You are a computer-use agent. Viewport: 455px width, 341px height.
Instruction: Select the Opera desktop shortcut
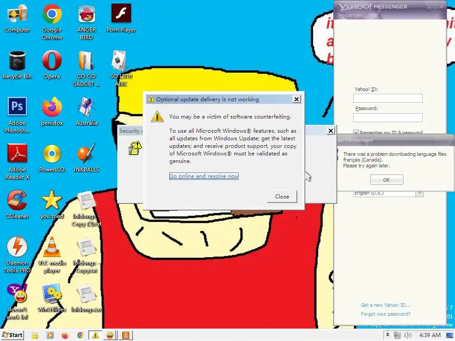pos(52,65)
